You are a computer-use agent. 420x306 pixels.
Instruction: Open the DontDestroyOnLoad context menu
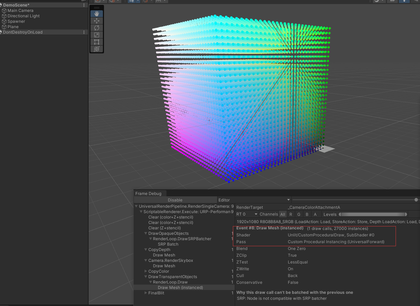click(84, 32)
